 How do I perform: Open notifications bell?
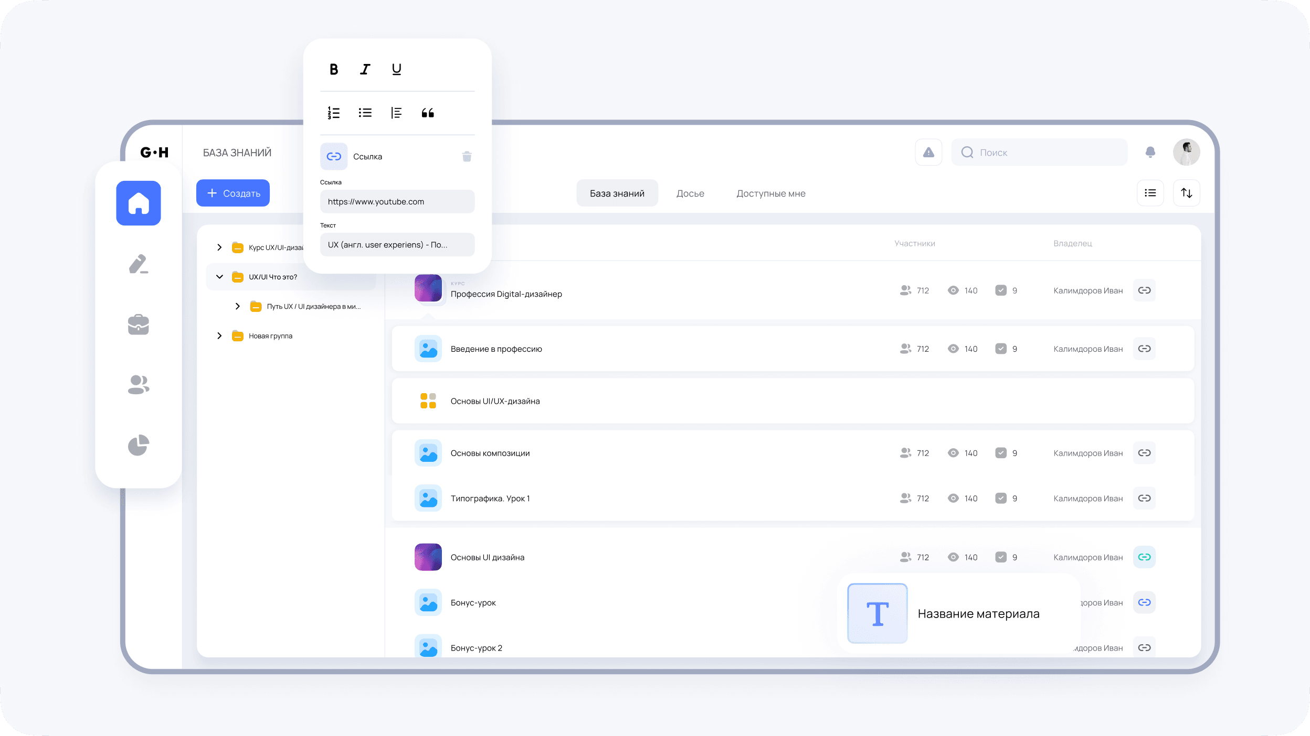tap(1150, 153)
